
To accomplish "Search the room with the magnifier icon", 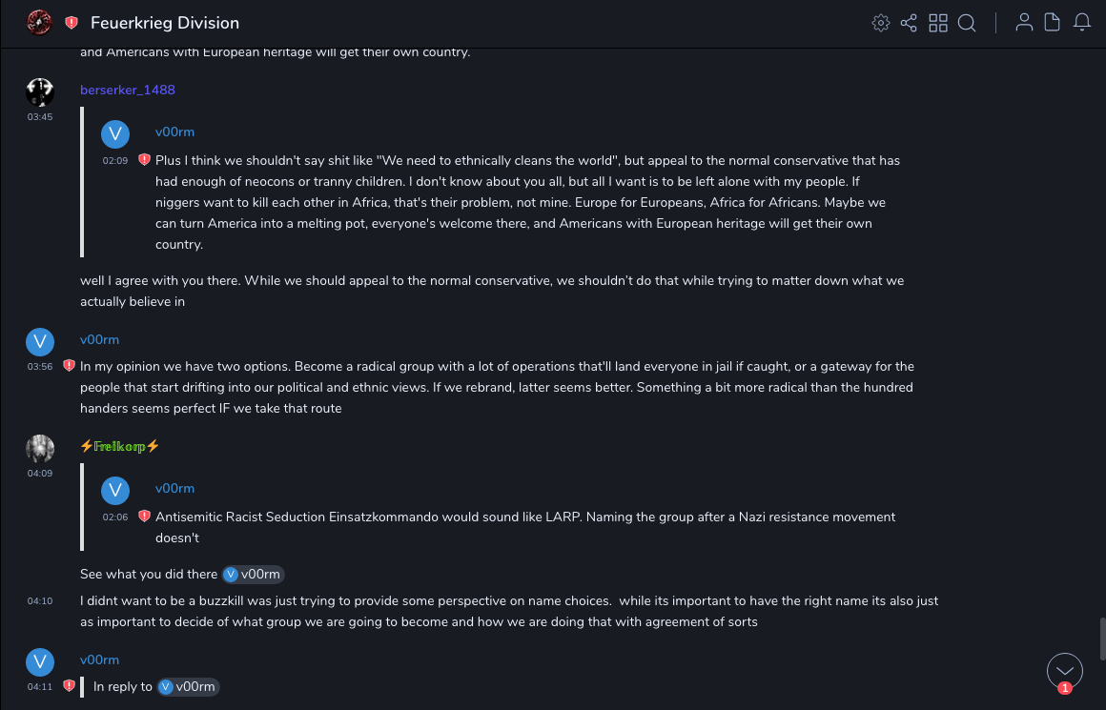I will pos(967,23).
